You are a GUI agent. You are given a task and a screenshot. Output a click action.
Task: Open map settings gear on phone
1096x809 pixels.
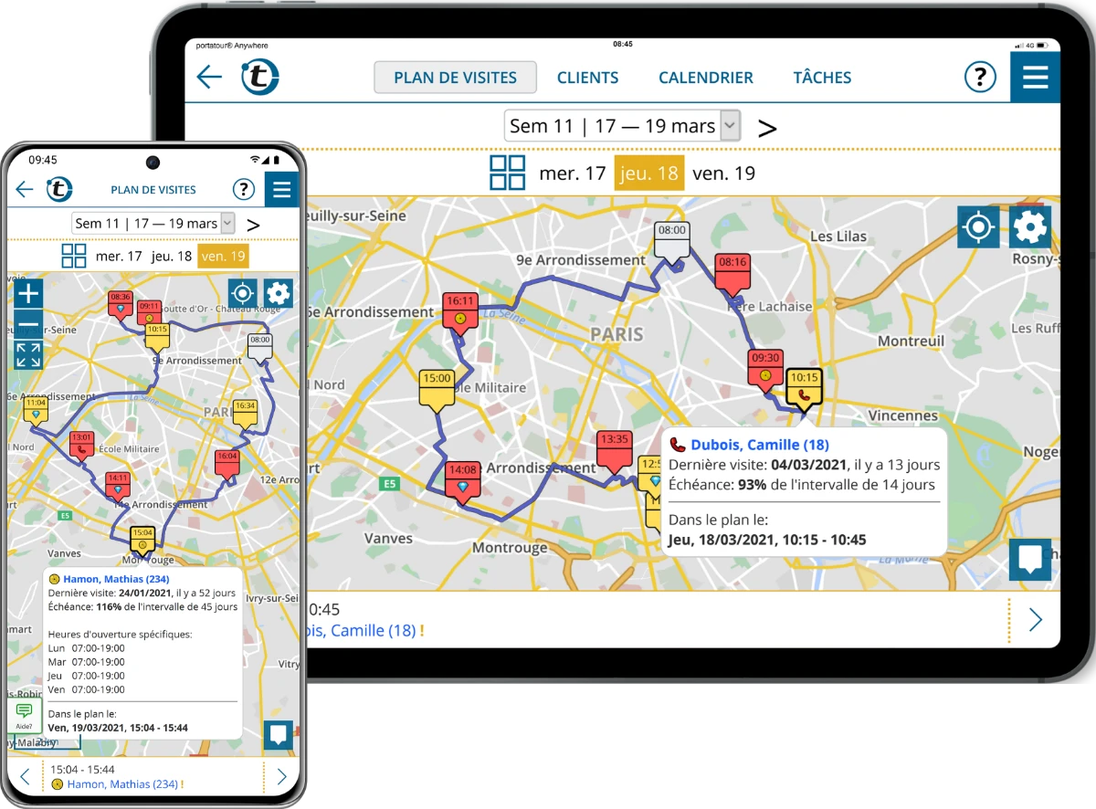(278, 293)
